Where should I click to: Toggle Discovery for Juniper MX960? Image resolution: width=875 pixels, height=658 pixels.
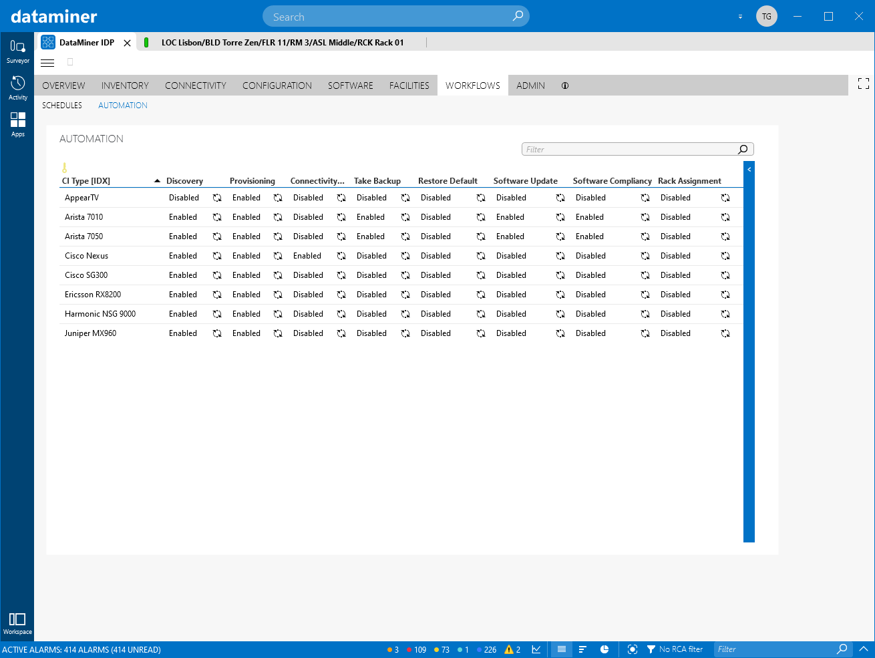[x=217, y=333]
